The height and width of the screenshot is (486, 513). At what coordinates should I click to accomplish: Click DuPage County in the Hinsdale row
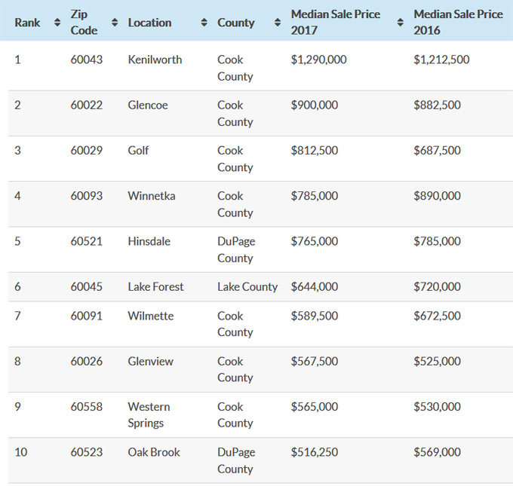coord(236,249)
